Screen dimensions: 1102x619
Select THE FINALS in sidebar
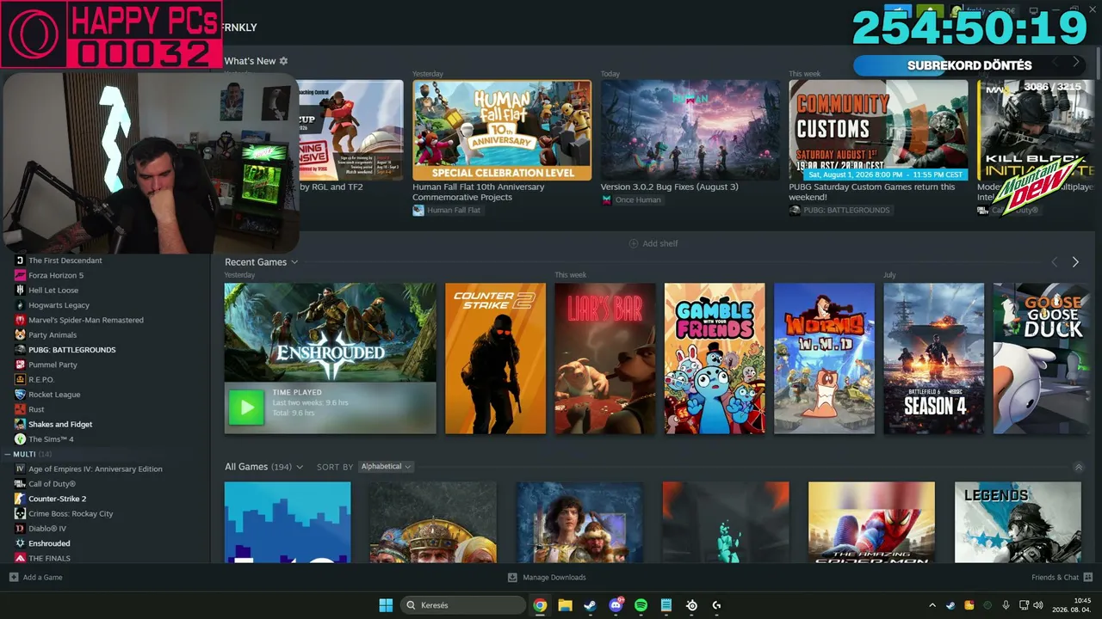50,559
